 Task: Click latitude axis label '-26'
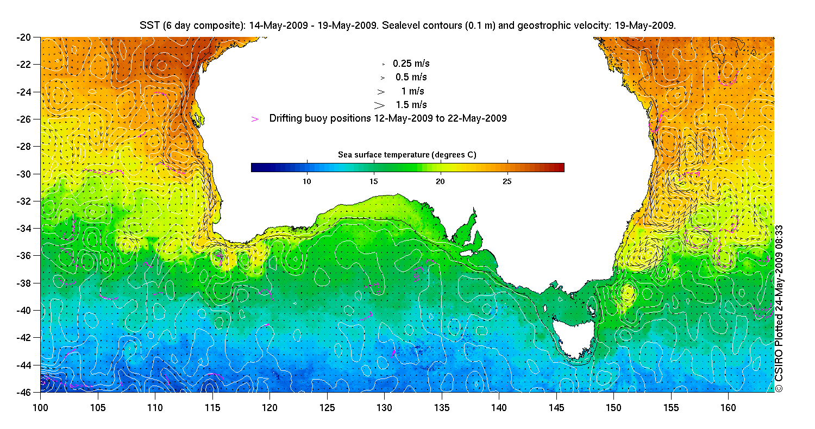pyautogui.click(x=25, y=119)
